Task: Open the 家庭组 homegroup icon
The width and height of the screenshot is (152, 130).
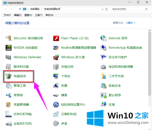Action: tap(9, 95)
